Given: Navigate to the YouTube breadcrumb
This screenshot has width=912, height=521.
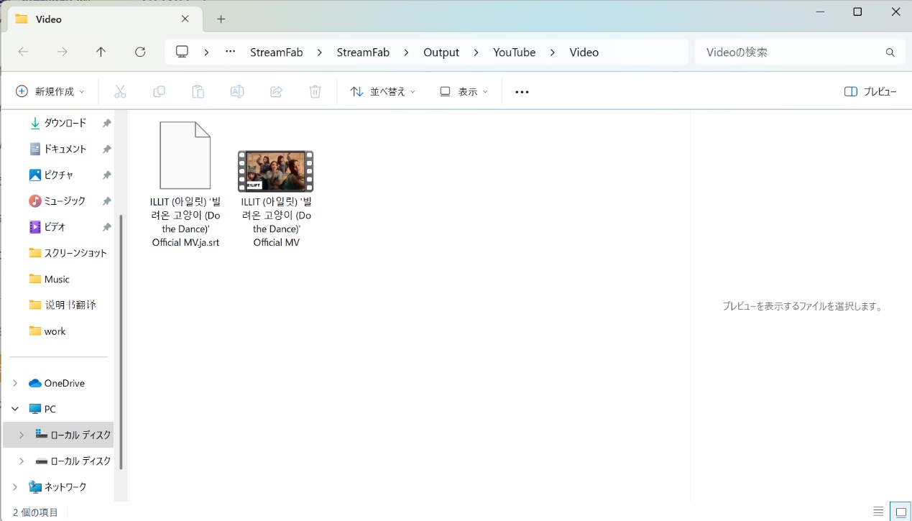Looking at the screenshot, I should point(515,52).
